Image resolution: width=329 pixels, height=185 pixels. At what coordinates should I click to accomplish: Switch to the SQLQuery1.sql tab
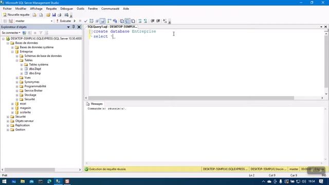pyautogui.click(x=112, y=27)
